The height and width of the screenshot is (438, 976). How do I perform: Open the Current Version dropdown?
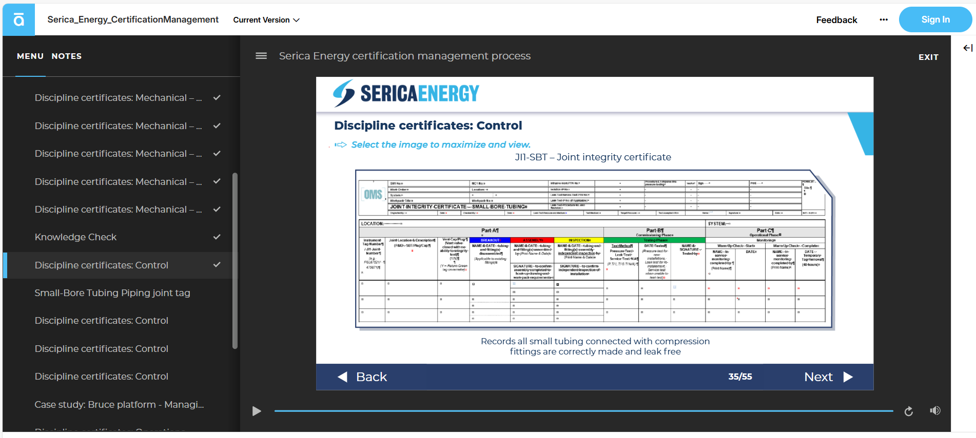[266, 20]
